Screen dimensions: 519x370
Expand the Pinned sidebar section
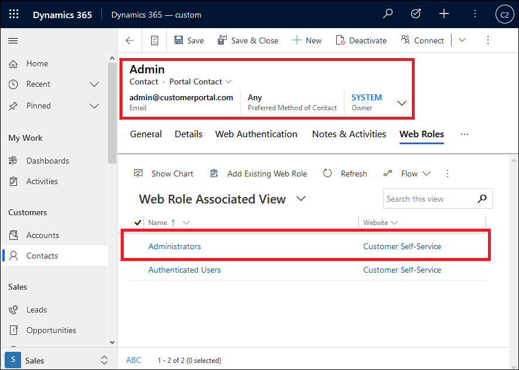[x=94, y=106]
